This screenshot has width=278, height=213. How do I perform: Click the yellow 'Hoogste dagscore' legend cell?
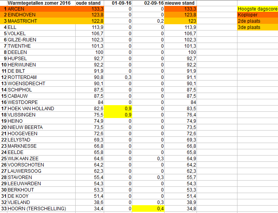(258, 9)
